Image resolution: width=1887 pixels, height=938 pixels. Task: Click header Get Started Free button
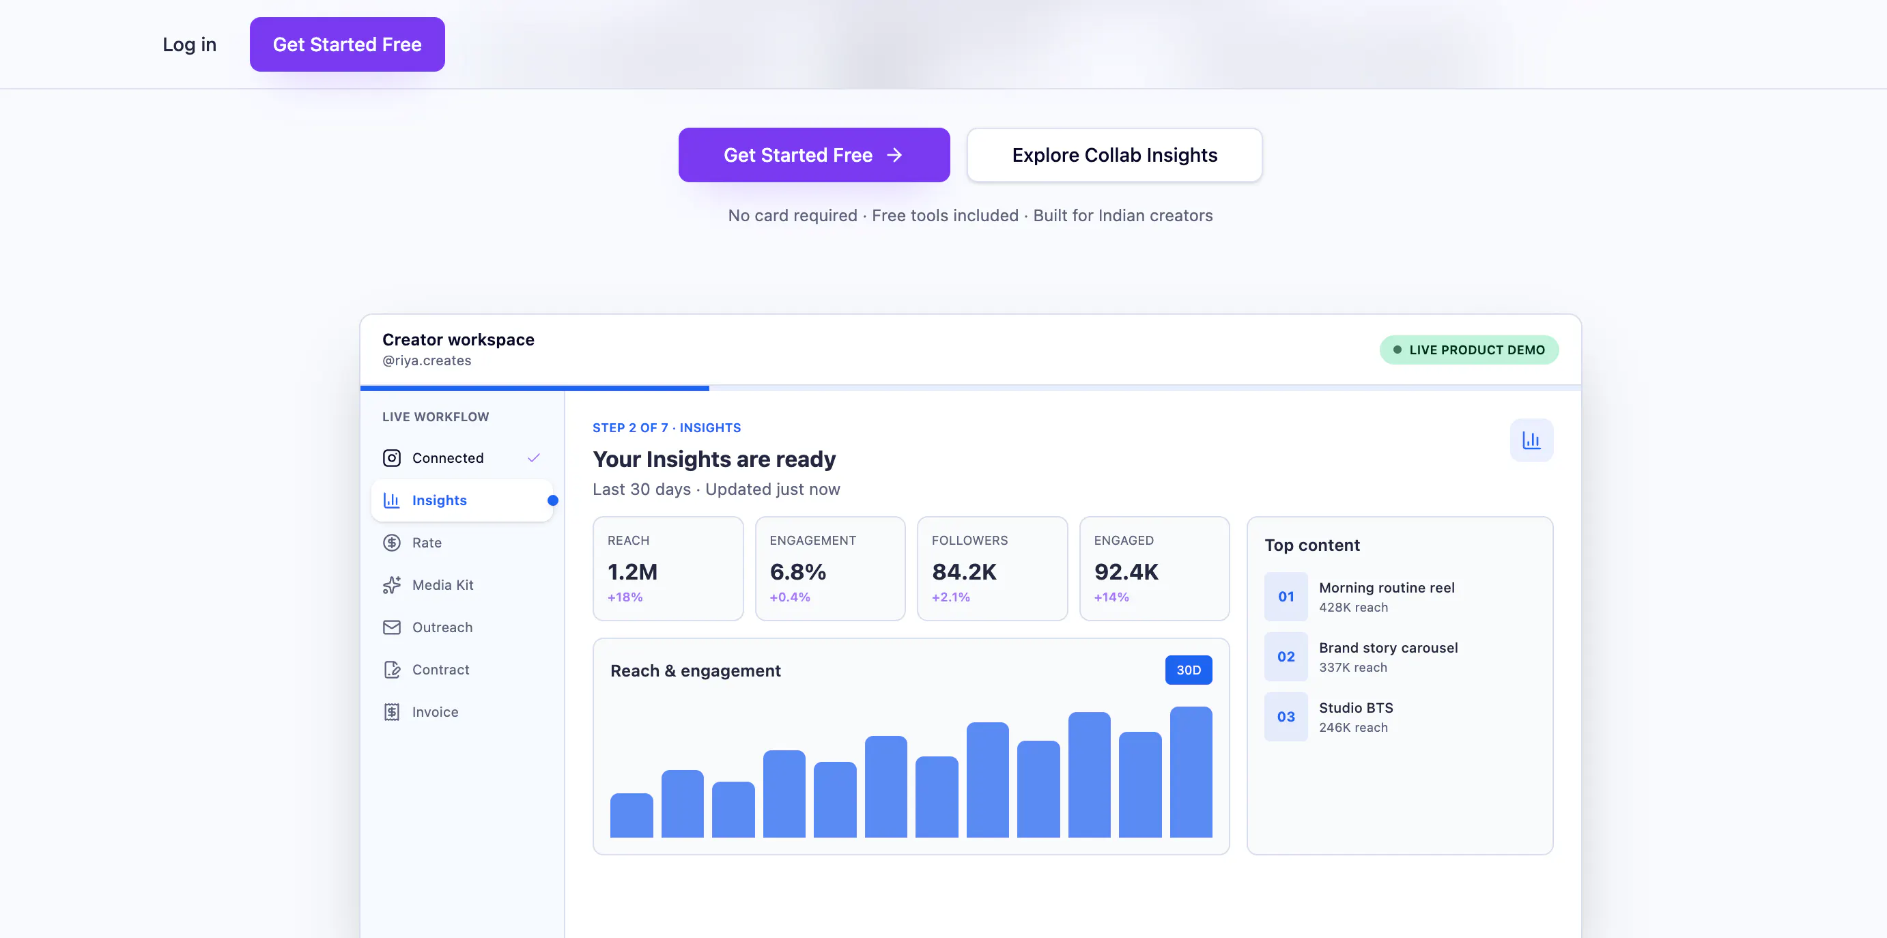click(x=347, y=44)
